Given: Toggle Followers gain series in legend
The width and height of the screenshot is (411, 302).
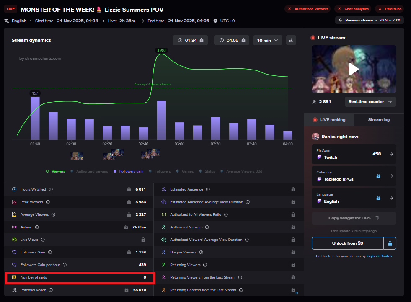Looking at the screenshot, I should [129, 171].
